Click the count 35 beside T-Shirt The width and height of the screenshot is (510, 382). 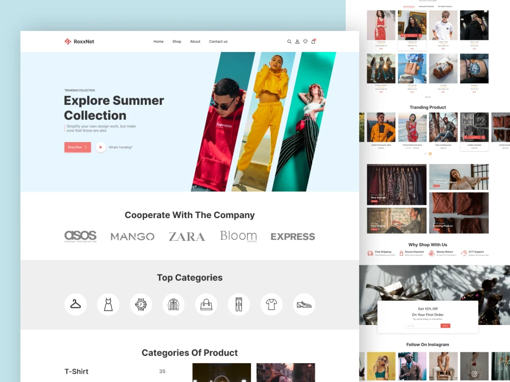point(162,371)
